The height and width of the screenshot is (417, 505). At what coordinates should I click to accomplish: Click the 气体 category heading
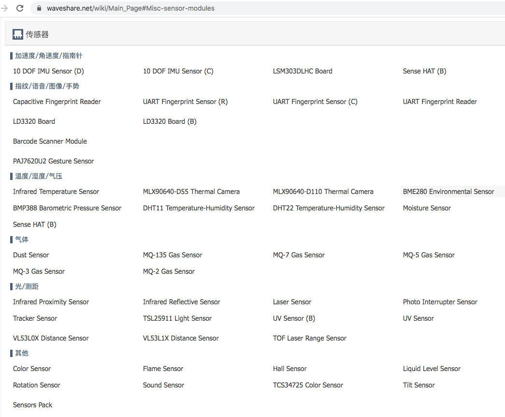point(22,239)
